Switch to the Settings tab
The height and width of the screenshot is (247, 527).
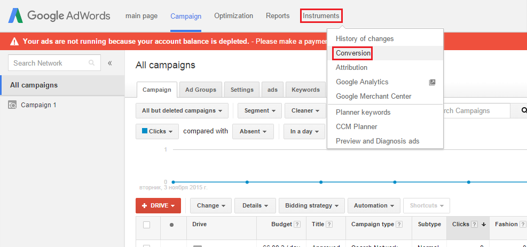point(242,90)
